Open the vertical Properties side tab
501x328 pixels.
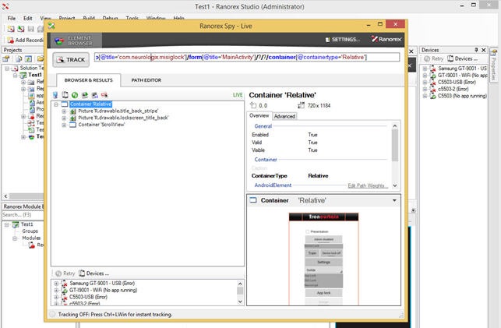(x=494, y=65)
